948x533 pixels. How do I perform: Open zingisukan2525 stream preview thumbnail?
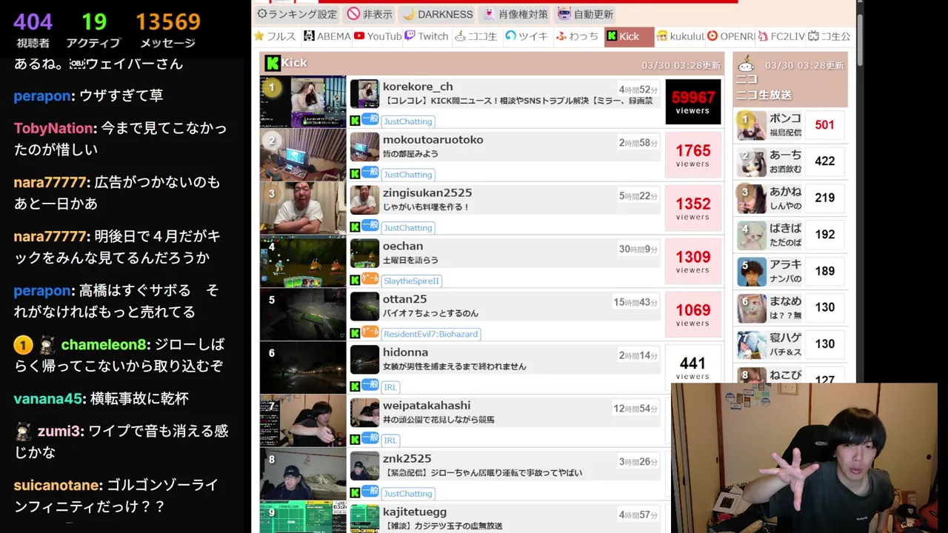coord(303,208)
